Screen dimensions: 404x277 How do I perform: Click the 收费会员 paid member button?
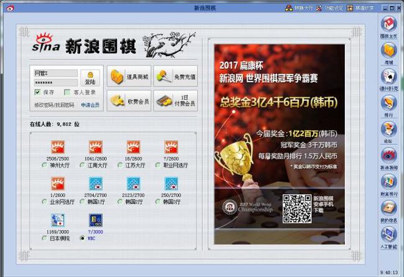(129, 101)
